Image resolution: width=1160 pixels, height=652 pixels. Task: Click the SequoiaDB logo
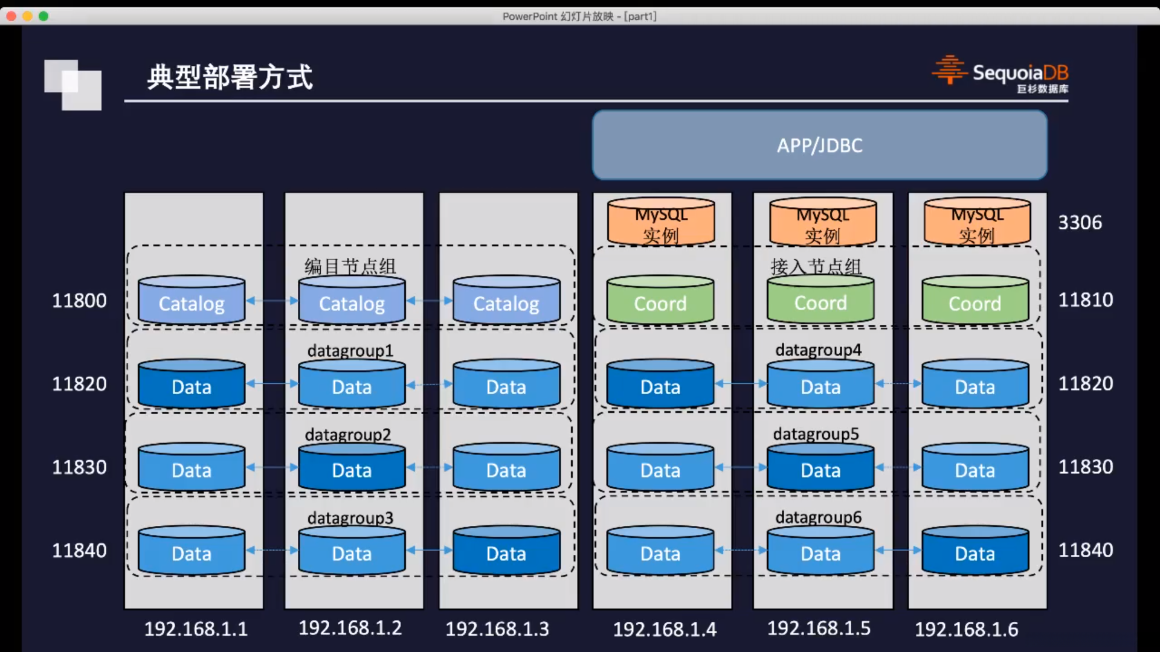coord(1000,75)
